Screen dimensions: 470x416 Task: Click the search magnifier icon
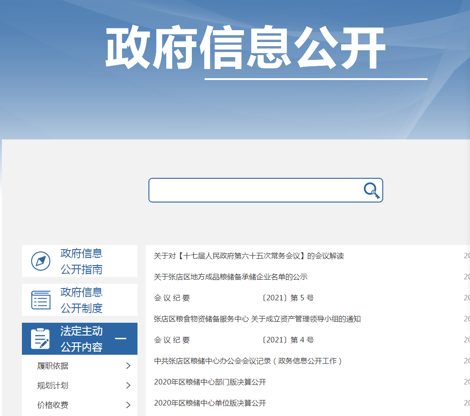coord(371,190)
